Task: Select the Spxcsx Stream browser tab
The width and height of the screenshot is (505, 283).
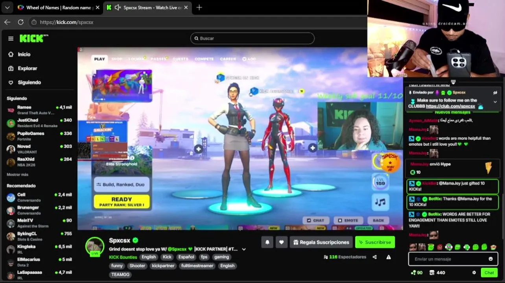Action: click(147, 7)
